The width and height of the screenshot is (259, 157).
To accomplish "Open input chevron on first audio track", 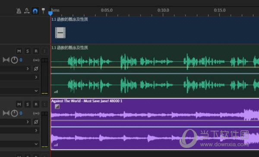I will (x=28, y=68).
